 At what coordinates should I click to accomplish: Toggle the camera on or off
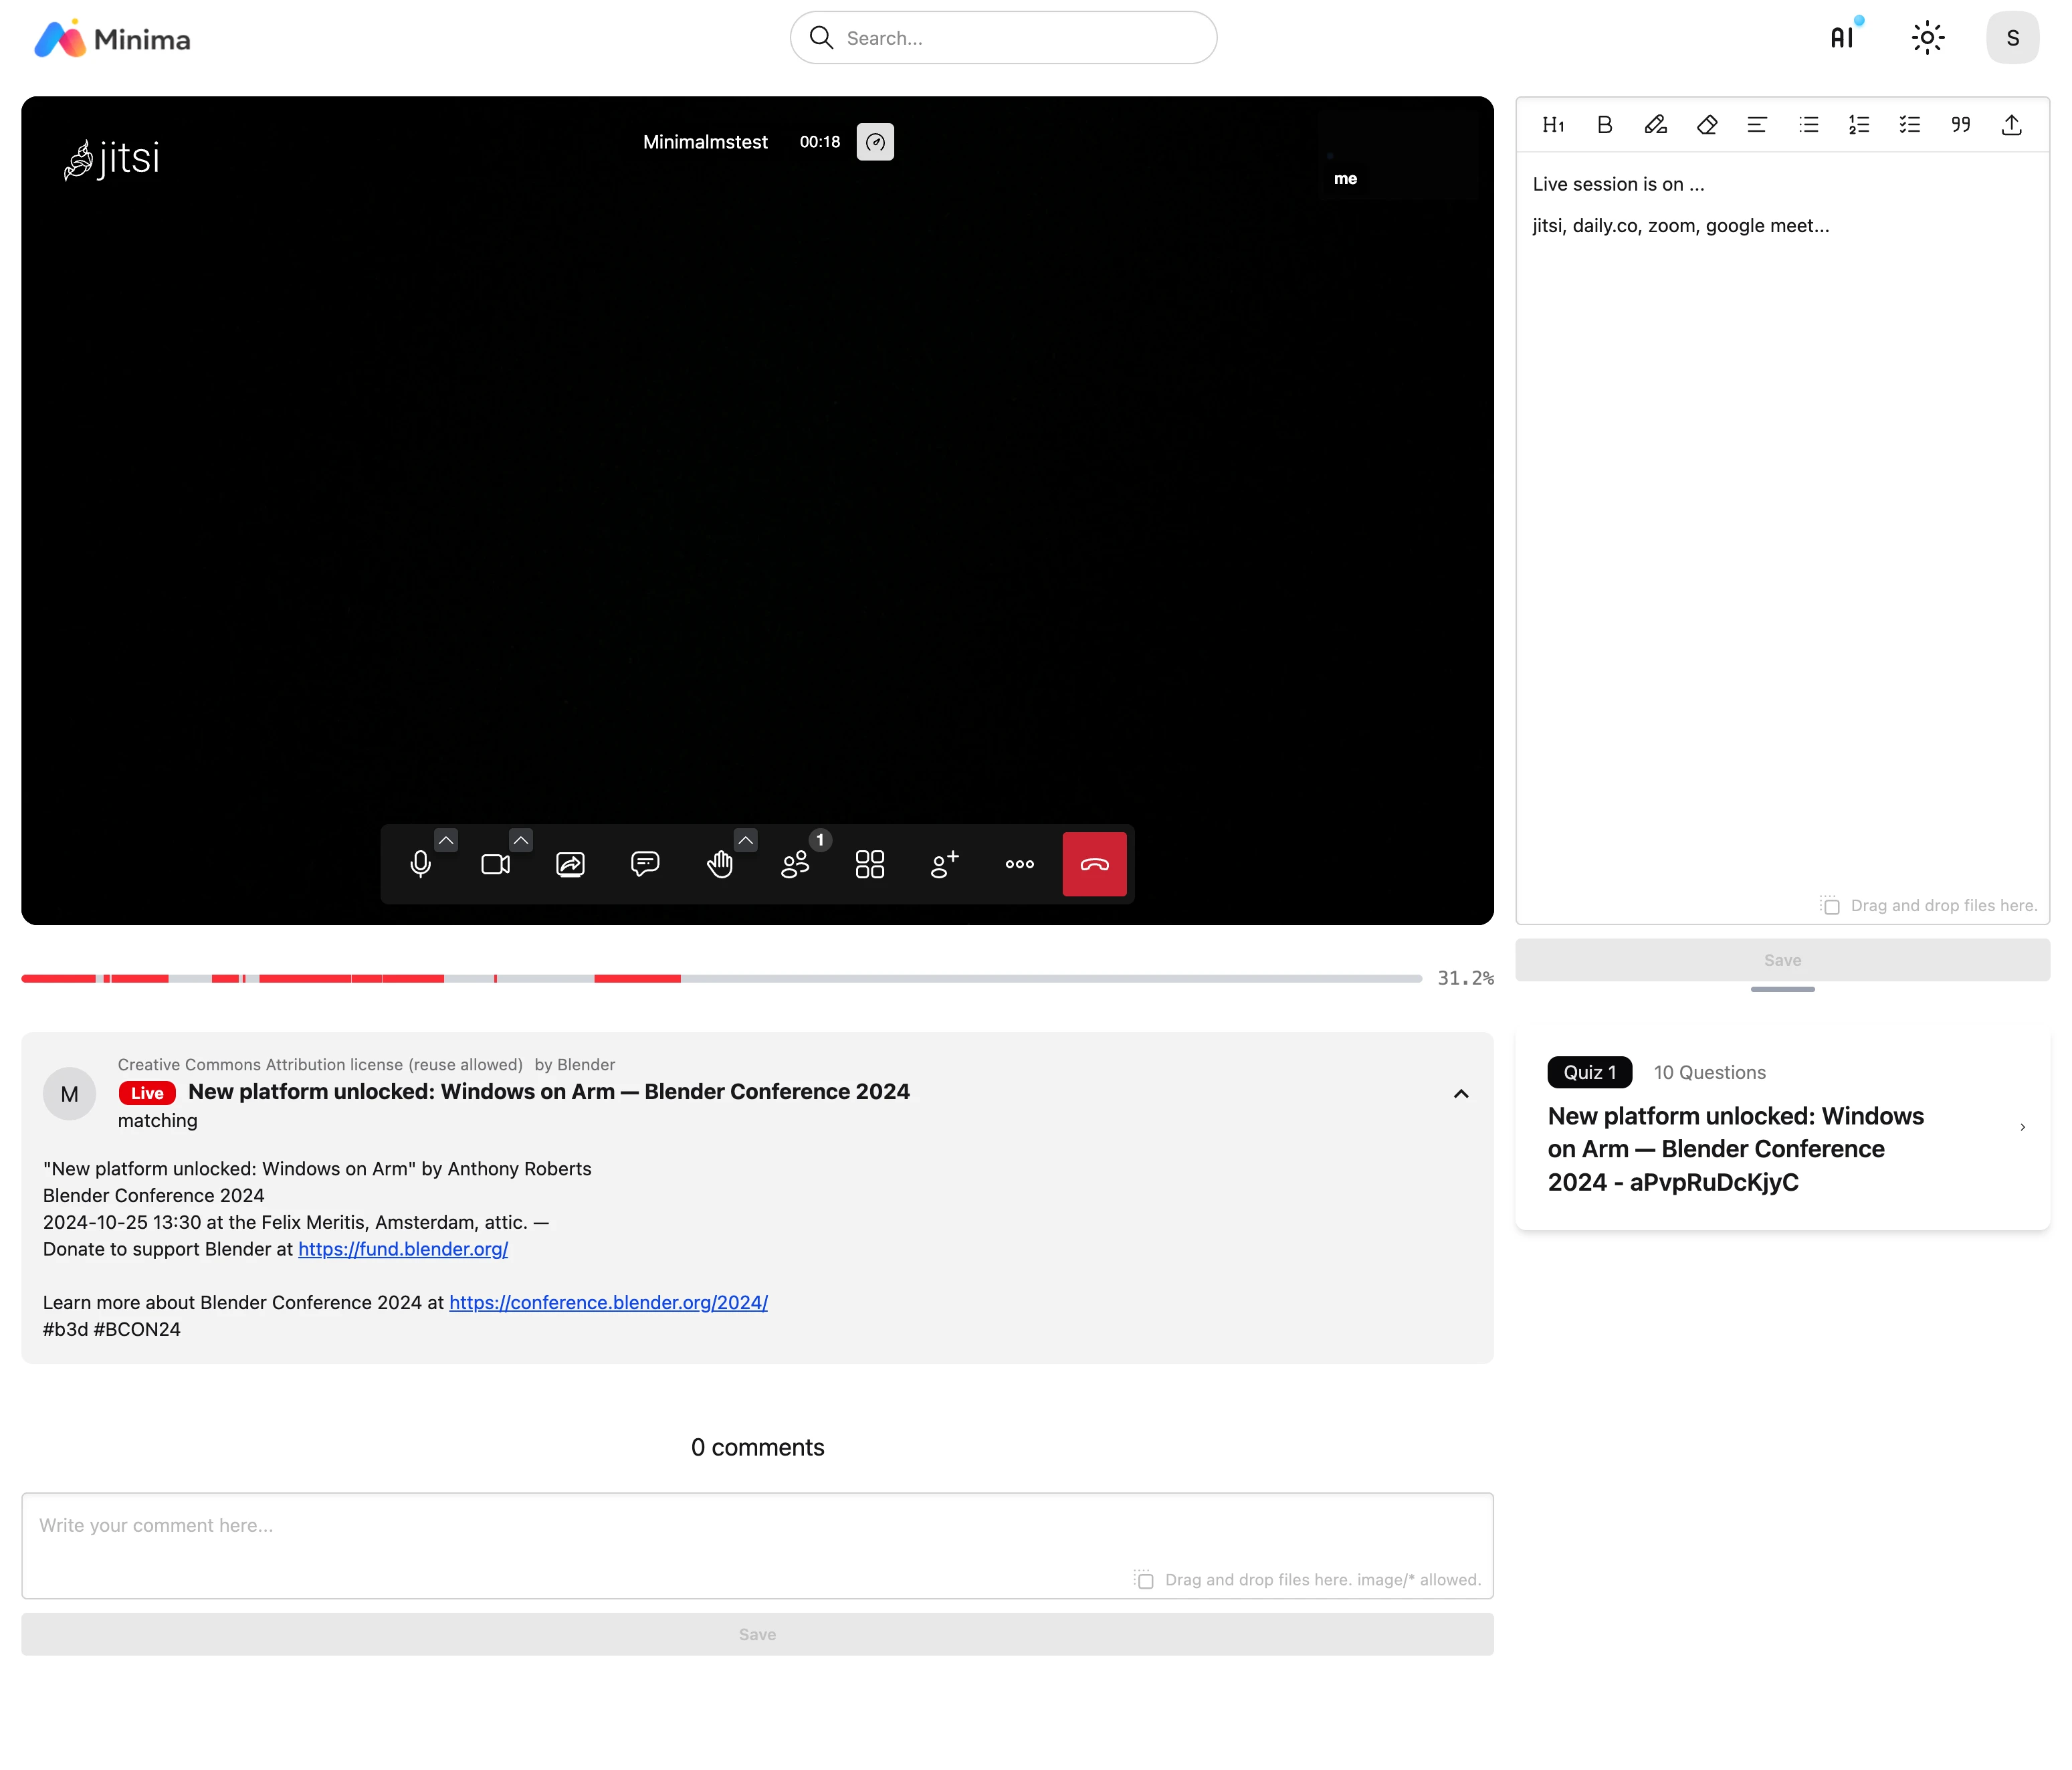tap(495, 864)
